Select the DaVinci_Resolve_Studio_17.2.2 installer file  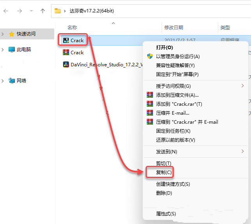point(107,65)
